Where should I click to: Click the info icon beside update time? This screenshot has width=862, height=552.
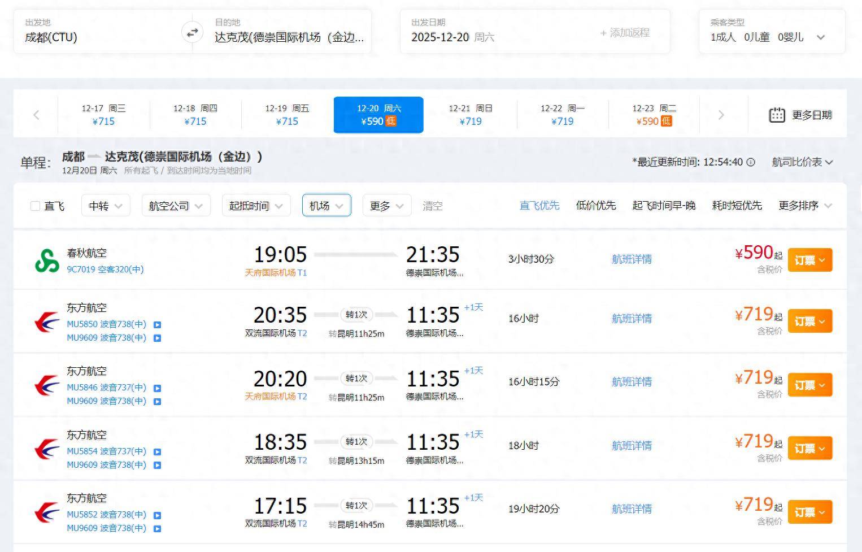(751, 162)
